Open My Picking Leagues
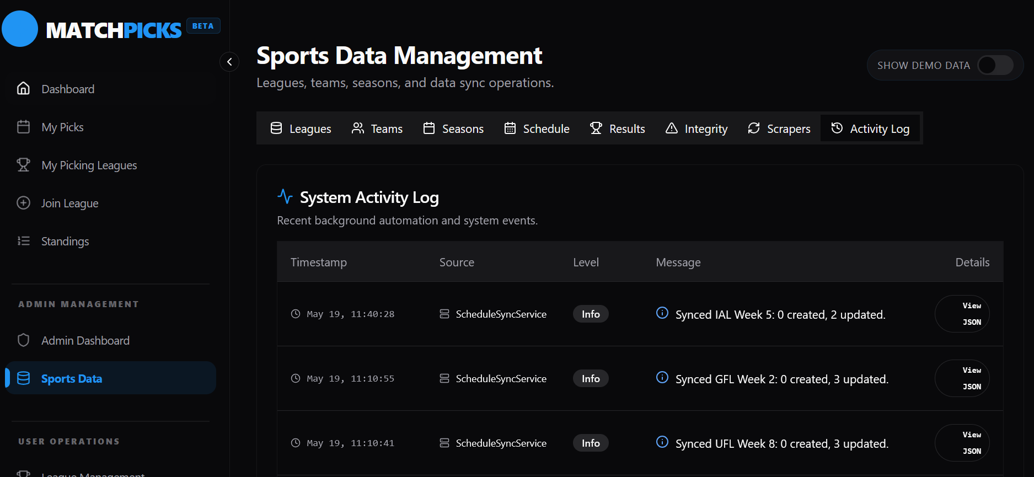The width and height of the screenshot is (1034, 477). (x=110, y=165)
